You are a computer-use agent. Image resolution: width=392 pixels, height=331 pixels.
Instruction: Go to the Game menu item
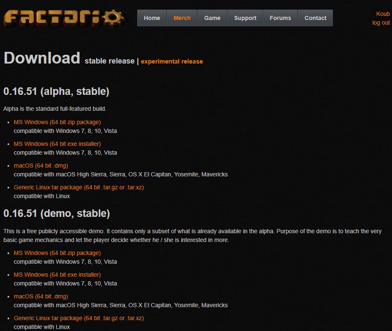212,18
